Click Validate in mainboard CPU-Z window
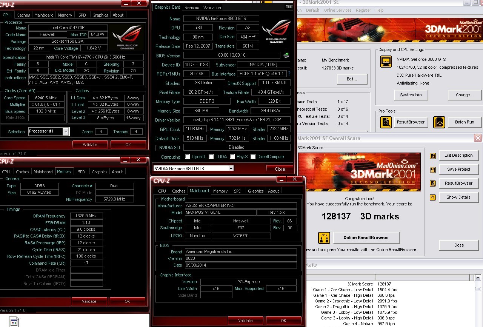The image size is (483, 327). 245,321
